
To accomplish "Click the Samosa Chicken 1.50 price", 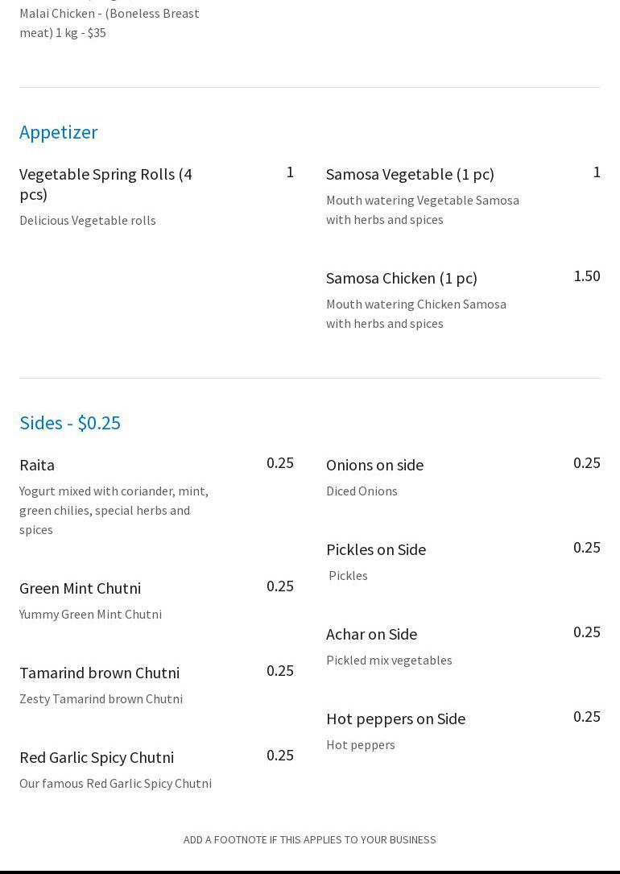I will pyautogui.click(x=586, y=276).
